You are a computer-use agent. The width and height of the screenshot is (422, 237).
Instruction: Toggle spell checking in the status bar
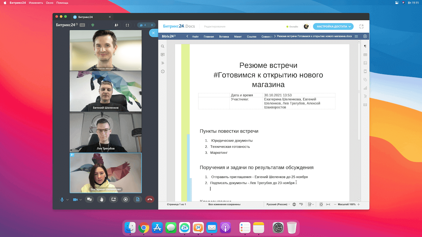pos(301,204)
